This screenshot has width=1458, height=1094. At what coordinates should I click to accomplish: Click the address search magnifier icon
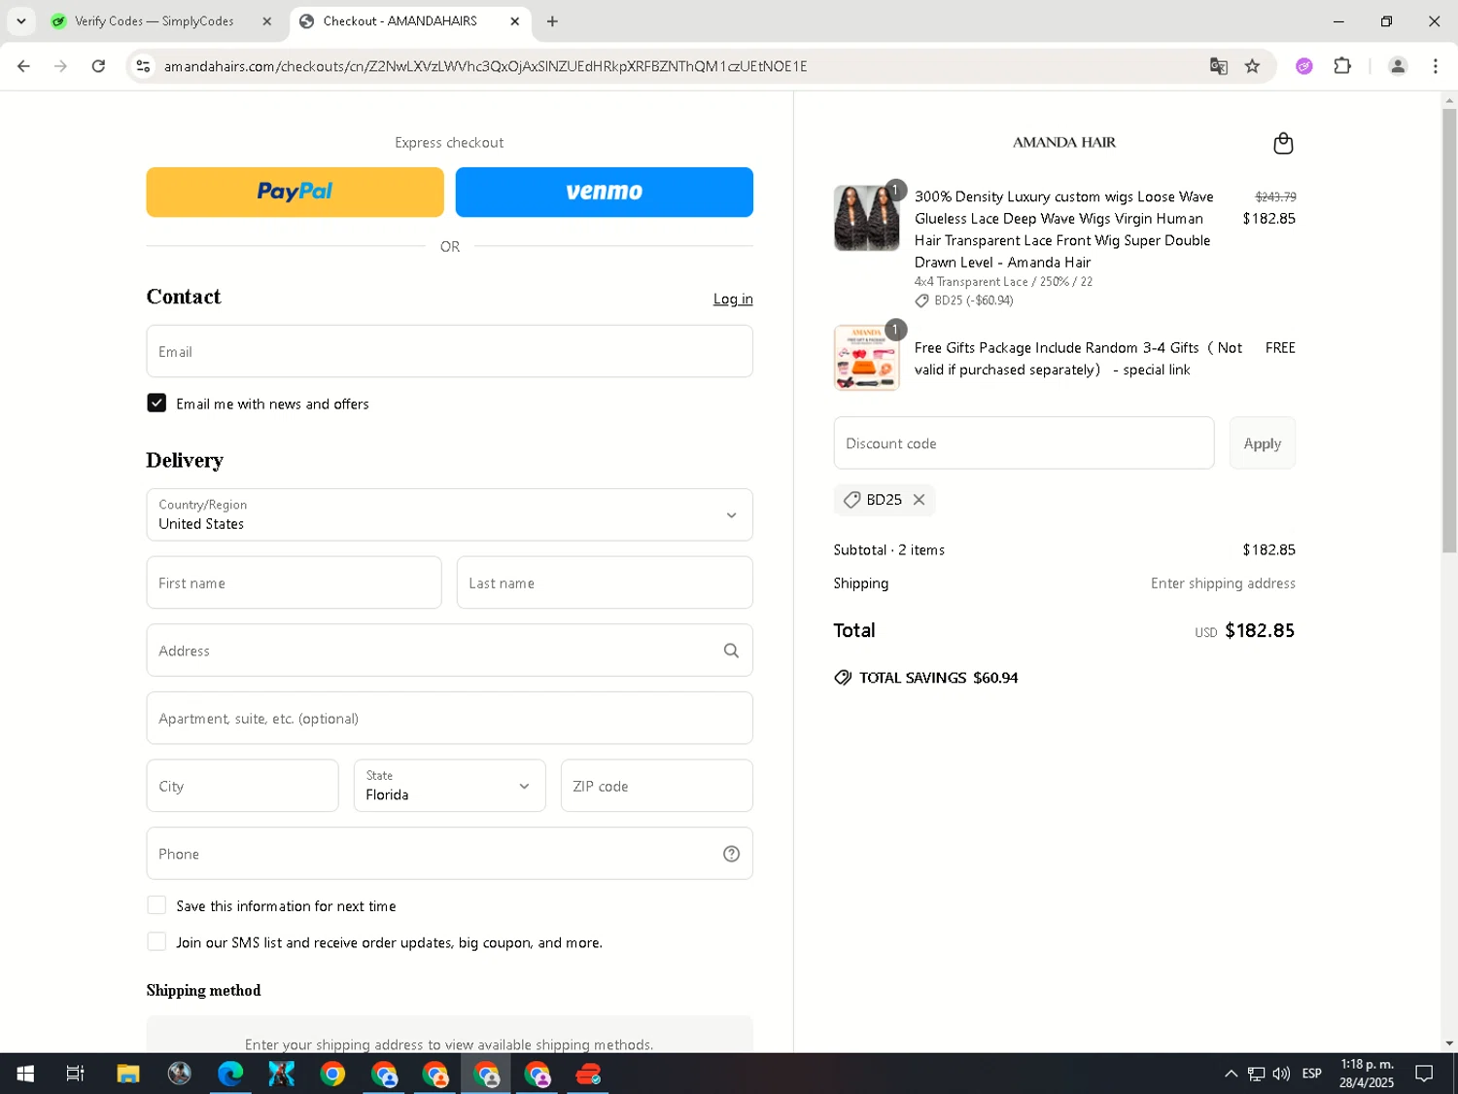point(731,651)
